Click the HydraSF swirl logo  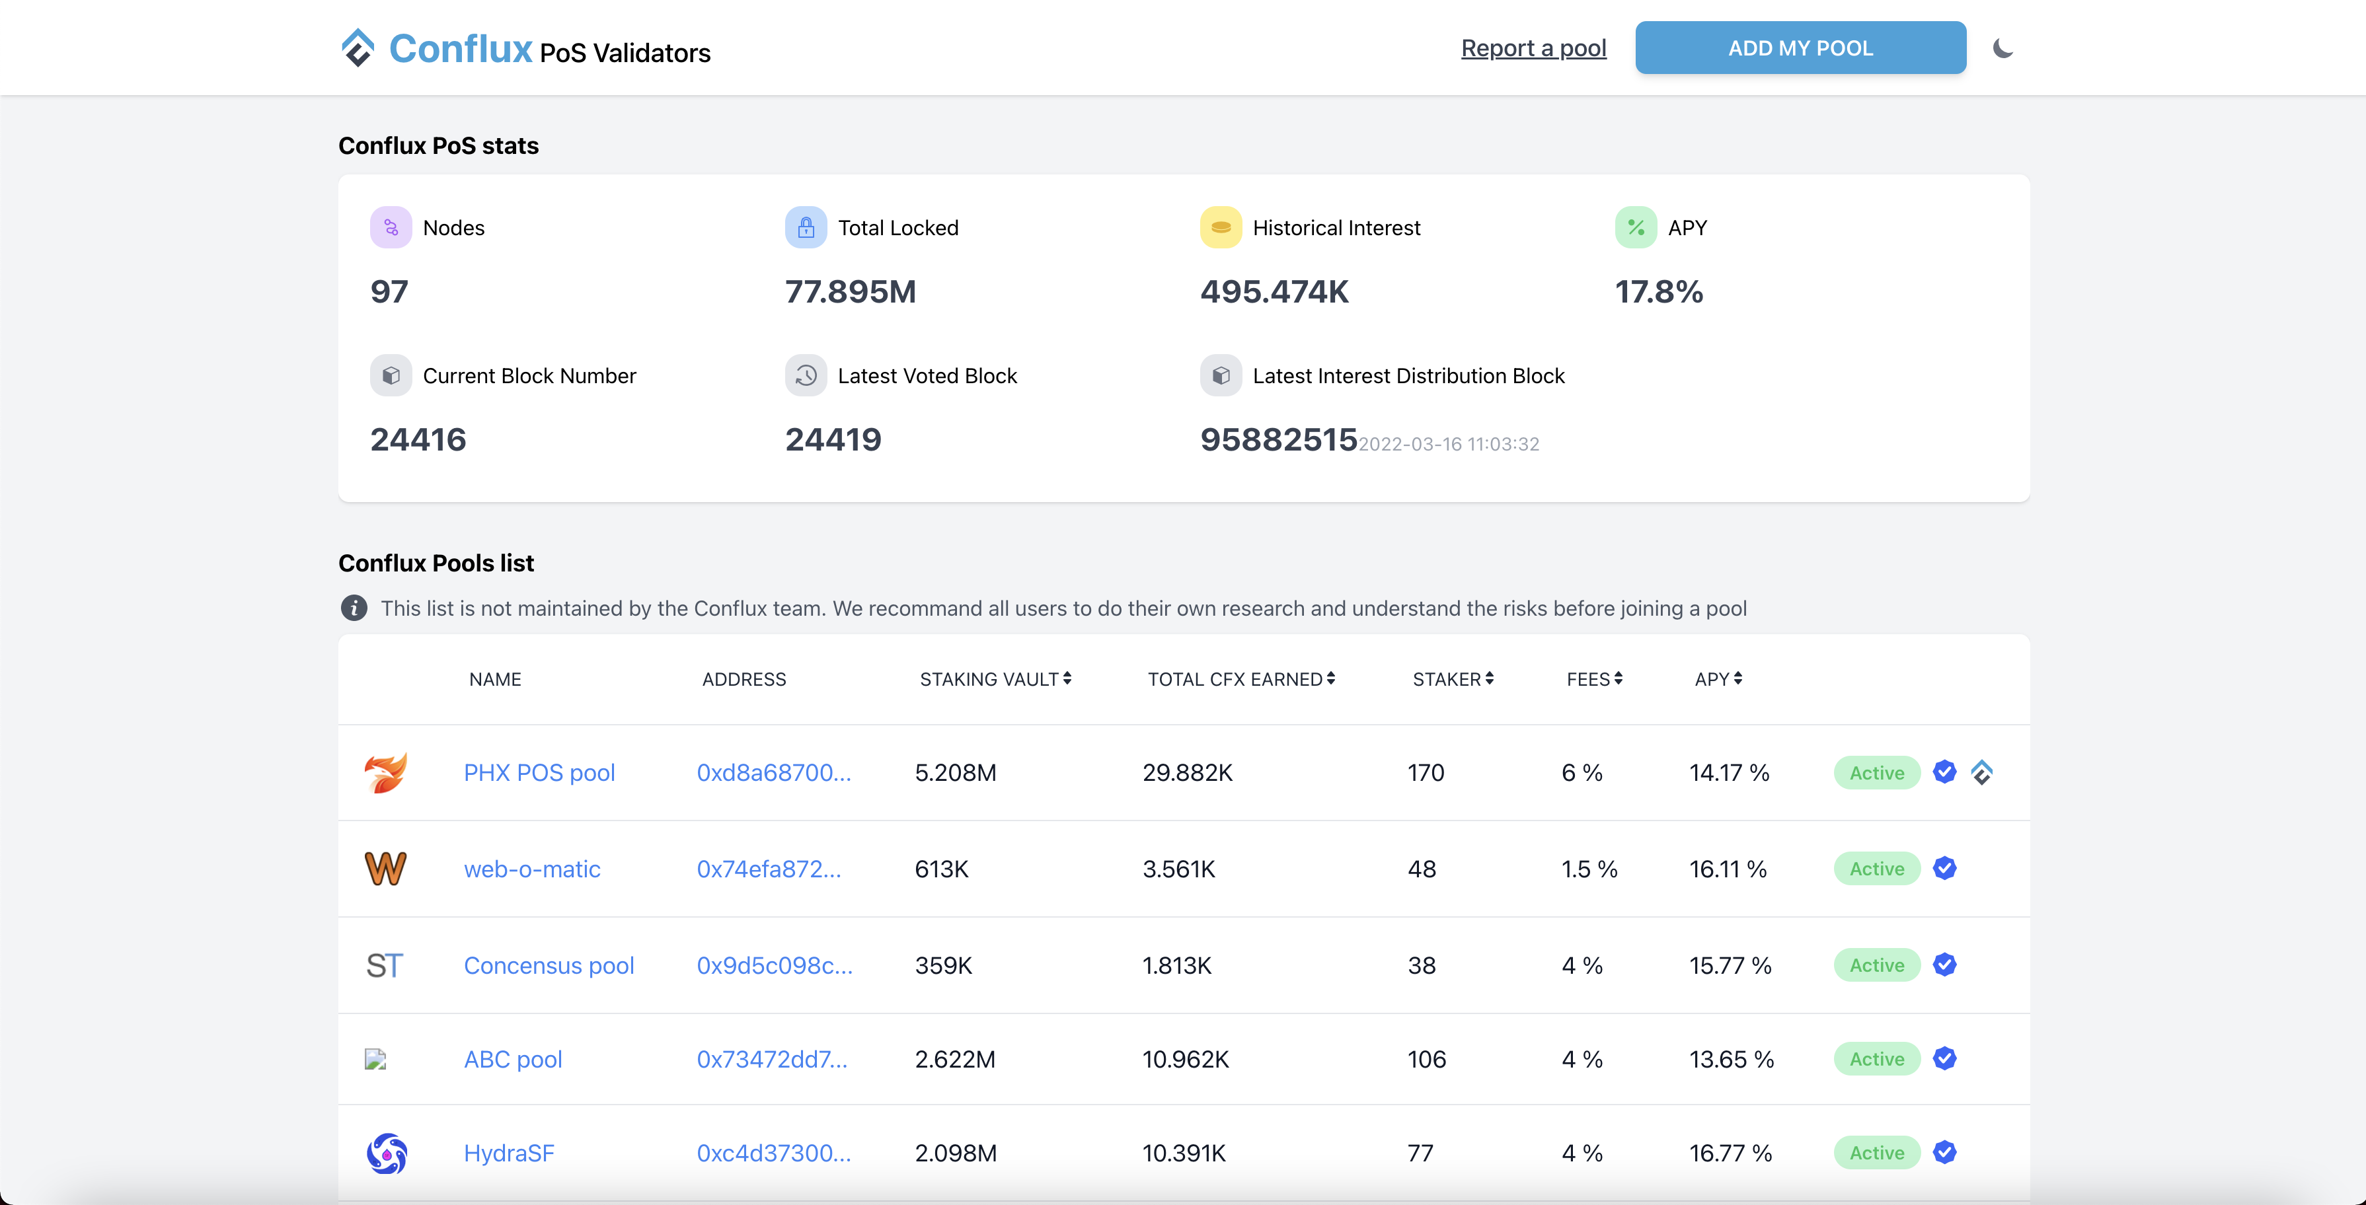coord(387,1153)
